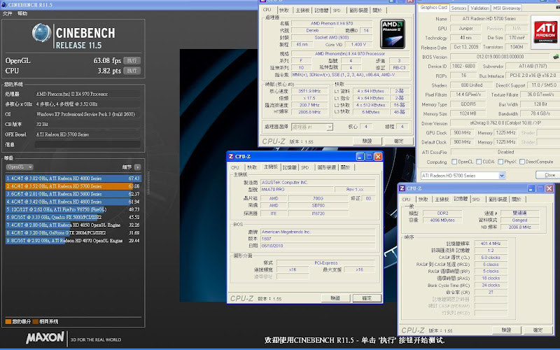560x350 pixels.
Task: Click 確定 in the mainboard CPU-Z window
Action: (367, 298)
